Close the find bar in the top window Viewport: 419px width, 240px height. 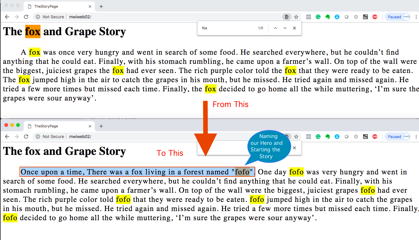click(x=294, y=28)
